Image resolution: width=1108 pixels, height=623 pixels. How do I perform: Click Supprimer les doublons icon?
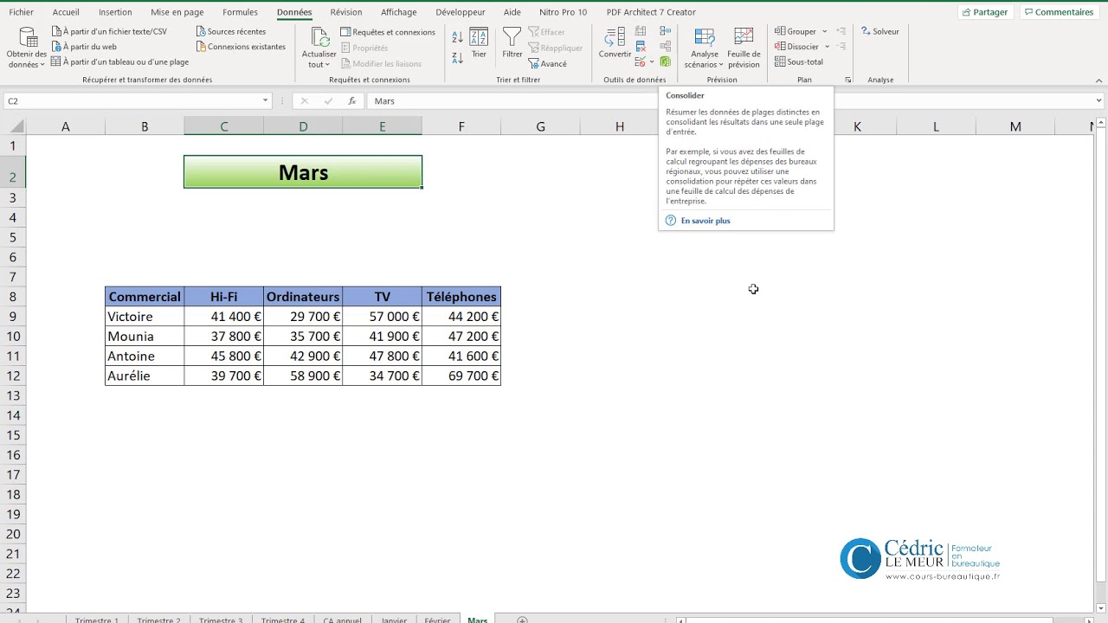pyautogui.click(x=641, y=47)
